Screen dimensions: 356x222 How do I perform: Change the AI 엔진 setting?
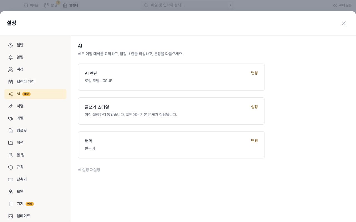(254, 73)
